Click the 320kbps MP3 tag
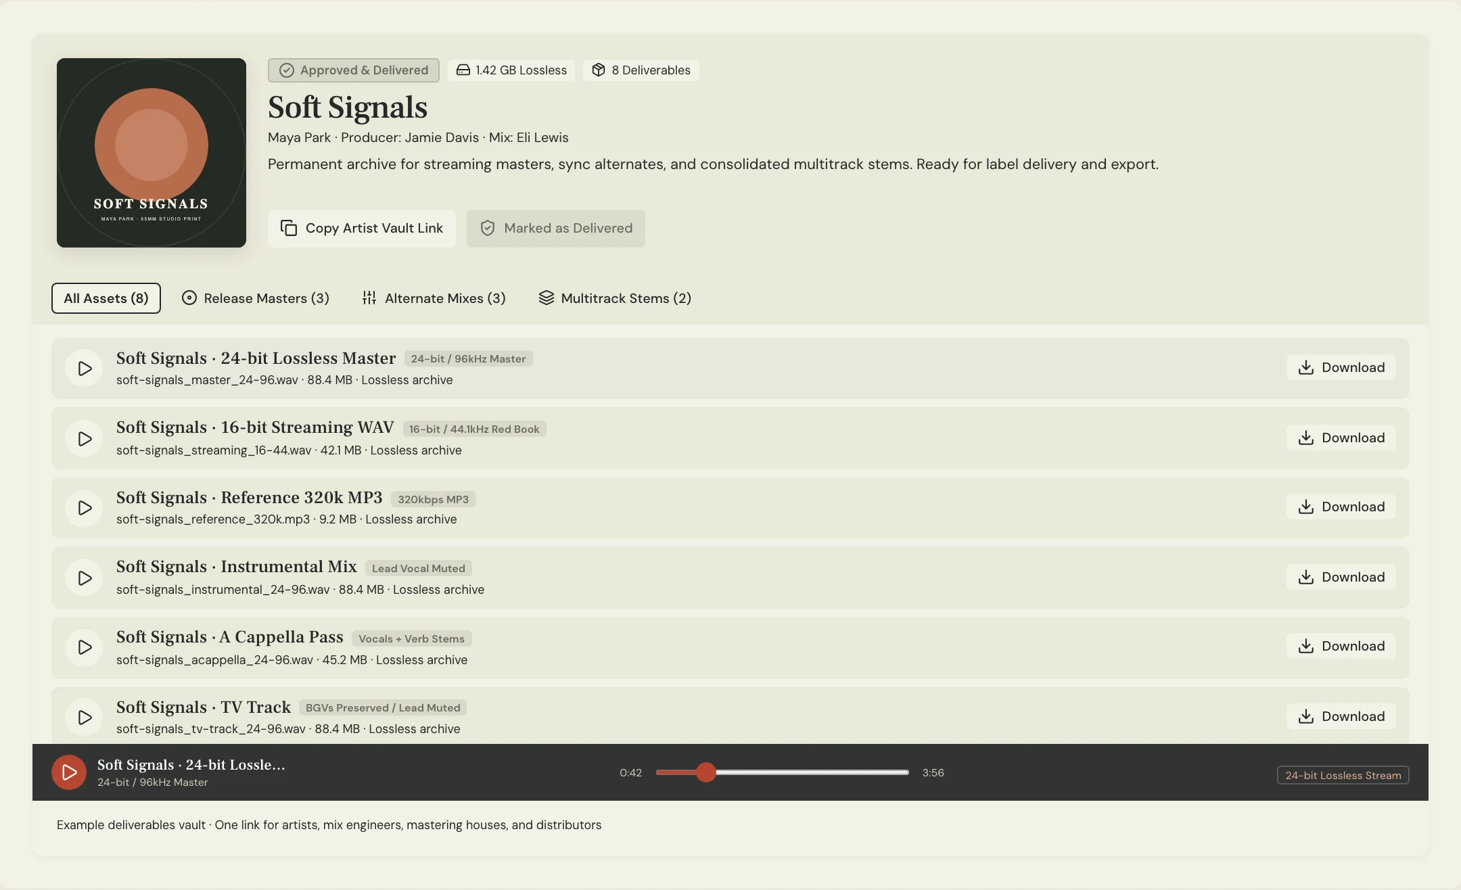The width and height of the screenshot is (1461, 890). [x=434, y=499]
